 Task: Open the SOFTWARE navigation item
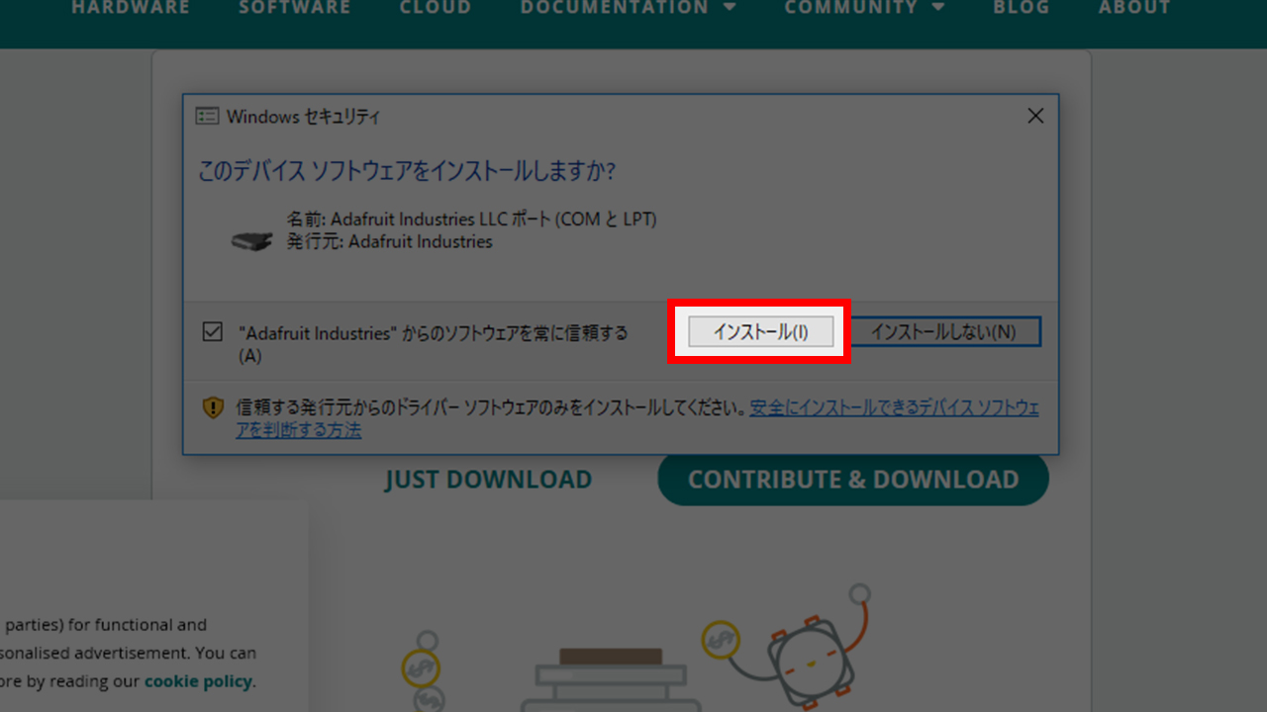click(295, 8)
